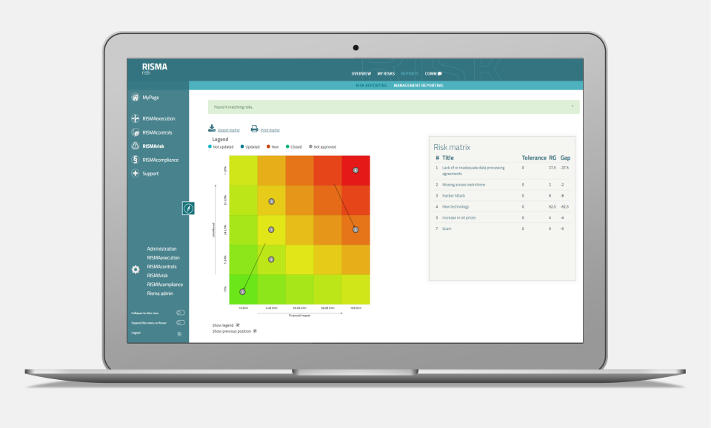Click the RISMArisk triangle icon

point(135,146)
